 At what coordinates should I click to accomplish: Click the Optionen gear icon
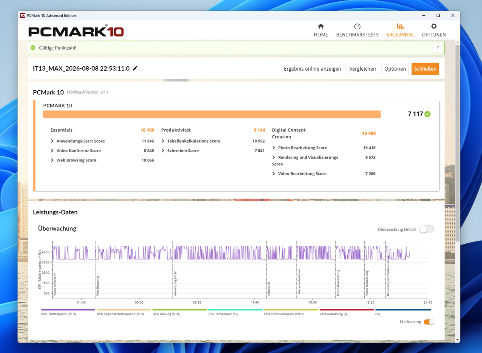click(434, 26)
